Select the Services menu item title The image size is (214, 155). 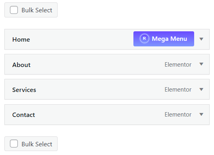24,90
